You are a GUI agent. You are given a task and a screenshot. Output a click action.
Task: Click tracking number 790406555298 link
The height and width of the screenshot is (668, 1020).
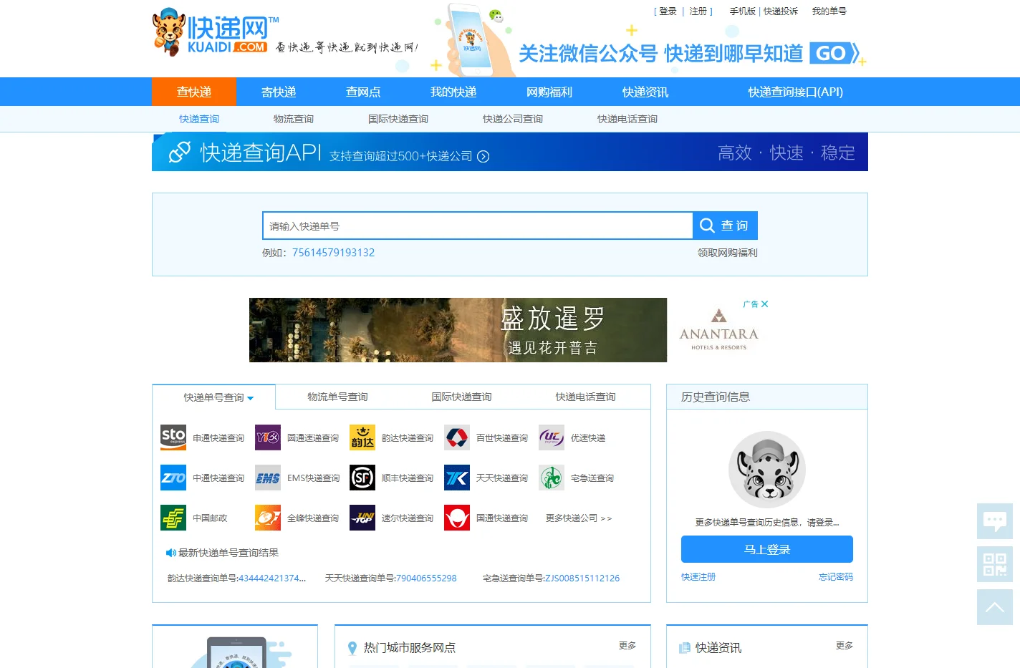point(426,579)
